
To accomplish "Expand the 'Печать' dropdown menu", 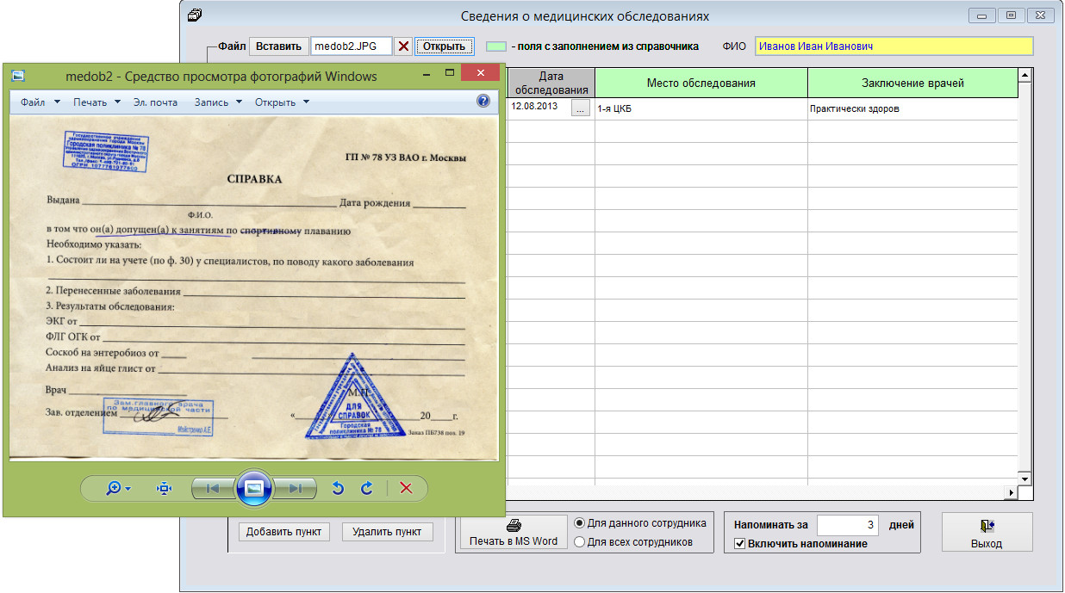I will tap(96, 102).
